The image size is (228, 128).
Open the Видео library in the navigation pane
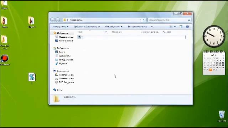[x=62, y=52]
